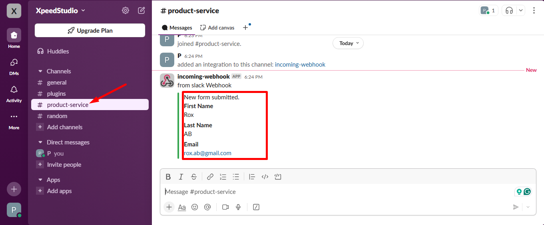This screenshot has width=544, height=225.
Task: Open the general channel
Action: coord(90,83)
